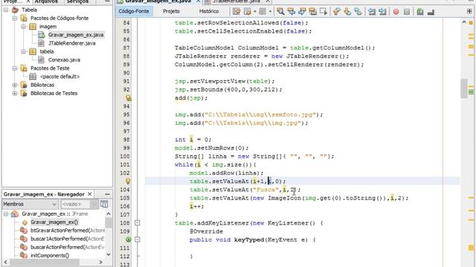Click Find Next Occurrence icon
476x267 pixels.
pyautogui.click(x=302, y=12)
